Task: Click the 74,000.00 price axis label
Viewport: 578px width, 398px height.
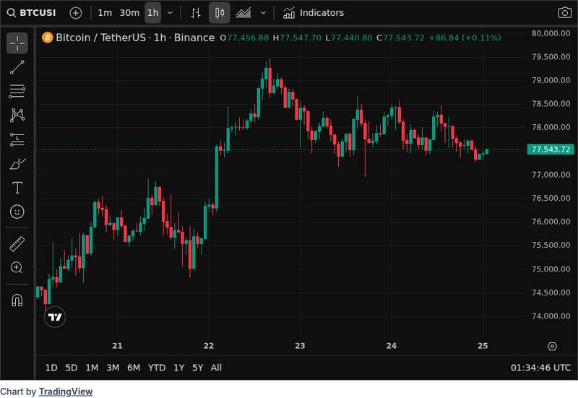Action: point(551,316)
